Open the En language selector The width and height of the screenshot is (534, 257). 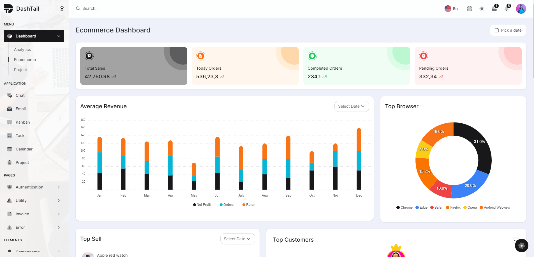coord(451,9)
